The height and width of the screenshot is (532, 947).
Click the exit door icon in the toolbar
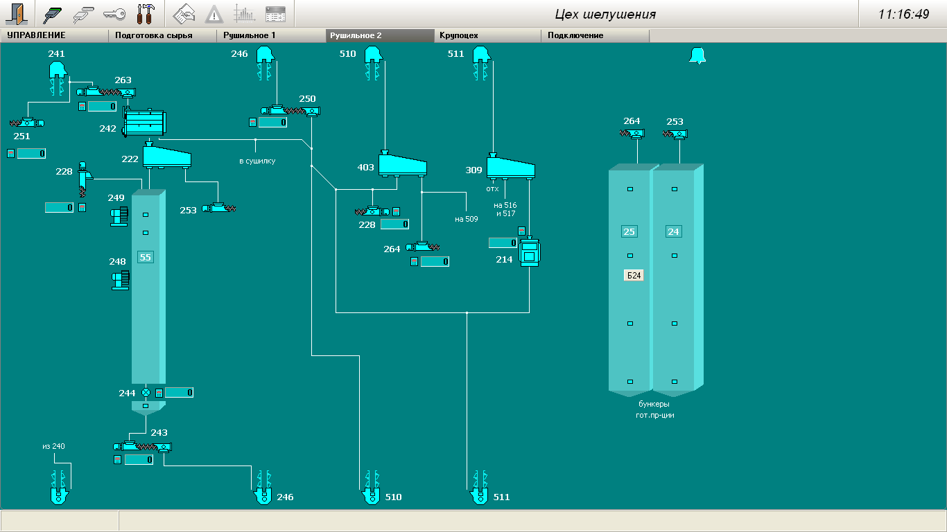17,13
